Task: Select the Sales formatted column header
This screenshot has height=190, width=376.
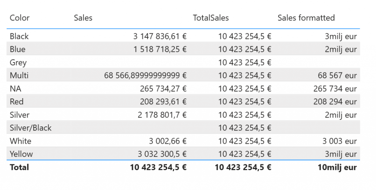Action: [306, 18]
